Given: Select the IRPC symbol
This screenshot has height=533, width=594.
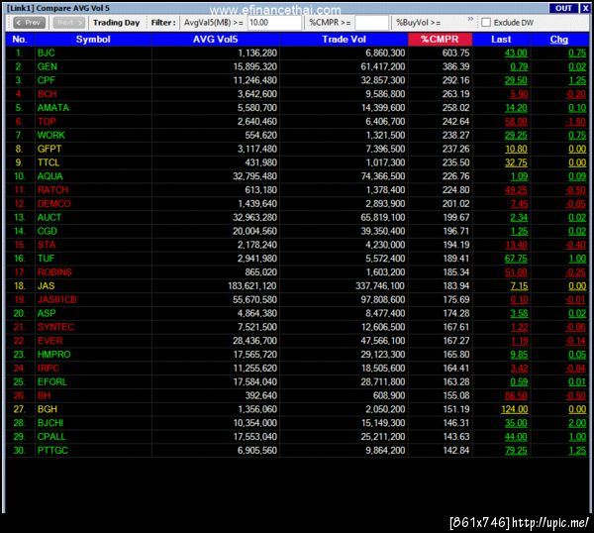Looking at the screenshot, I should [49, 369].
